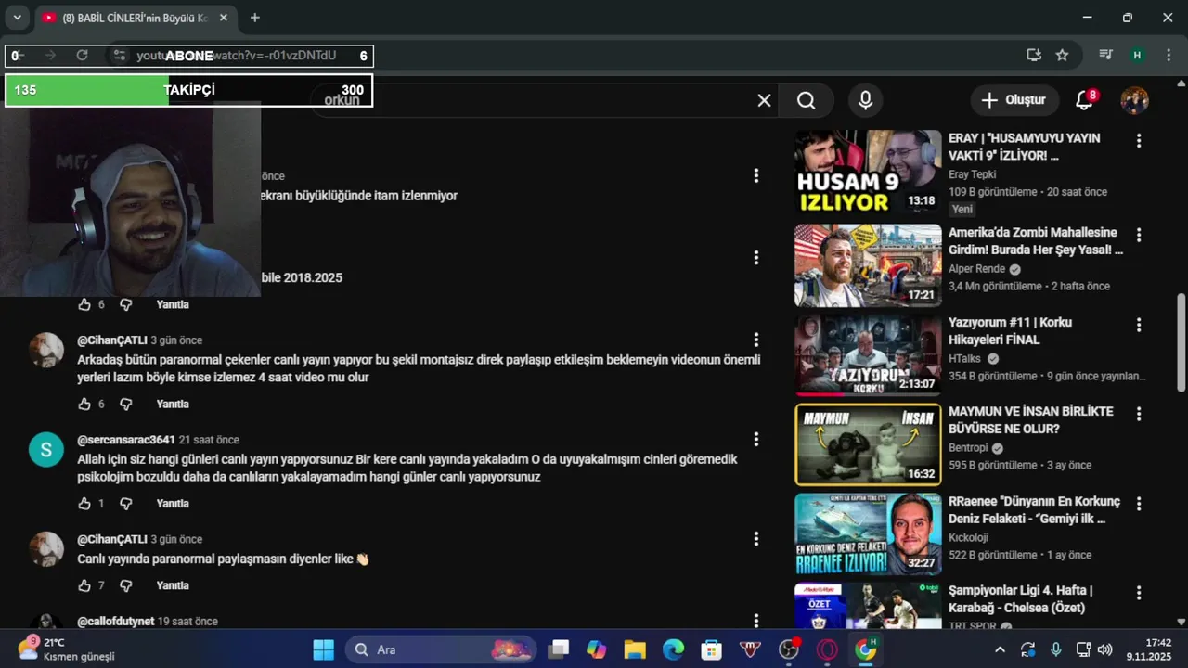Reply to comment "Arkadaş bütün paranormal" via Yanıtla
Screen dimensions: 1188x668
pyautogui.click(x=173, y=405)
